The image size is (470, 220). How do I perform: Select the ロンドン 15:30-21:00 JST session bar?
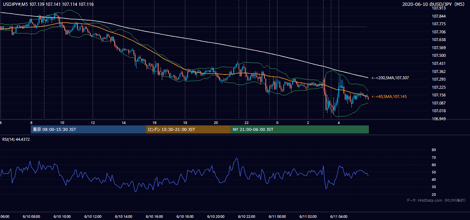[x=188, y=129]
